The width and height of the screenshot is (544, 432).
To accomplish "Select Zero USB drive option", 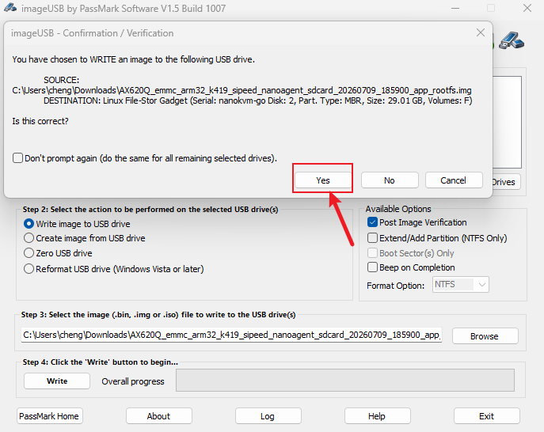I will pos(29,252).
